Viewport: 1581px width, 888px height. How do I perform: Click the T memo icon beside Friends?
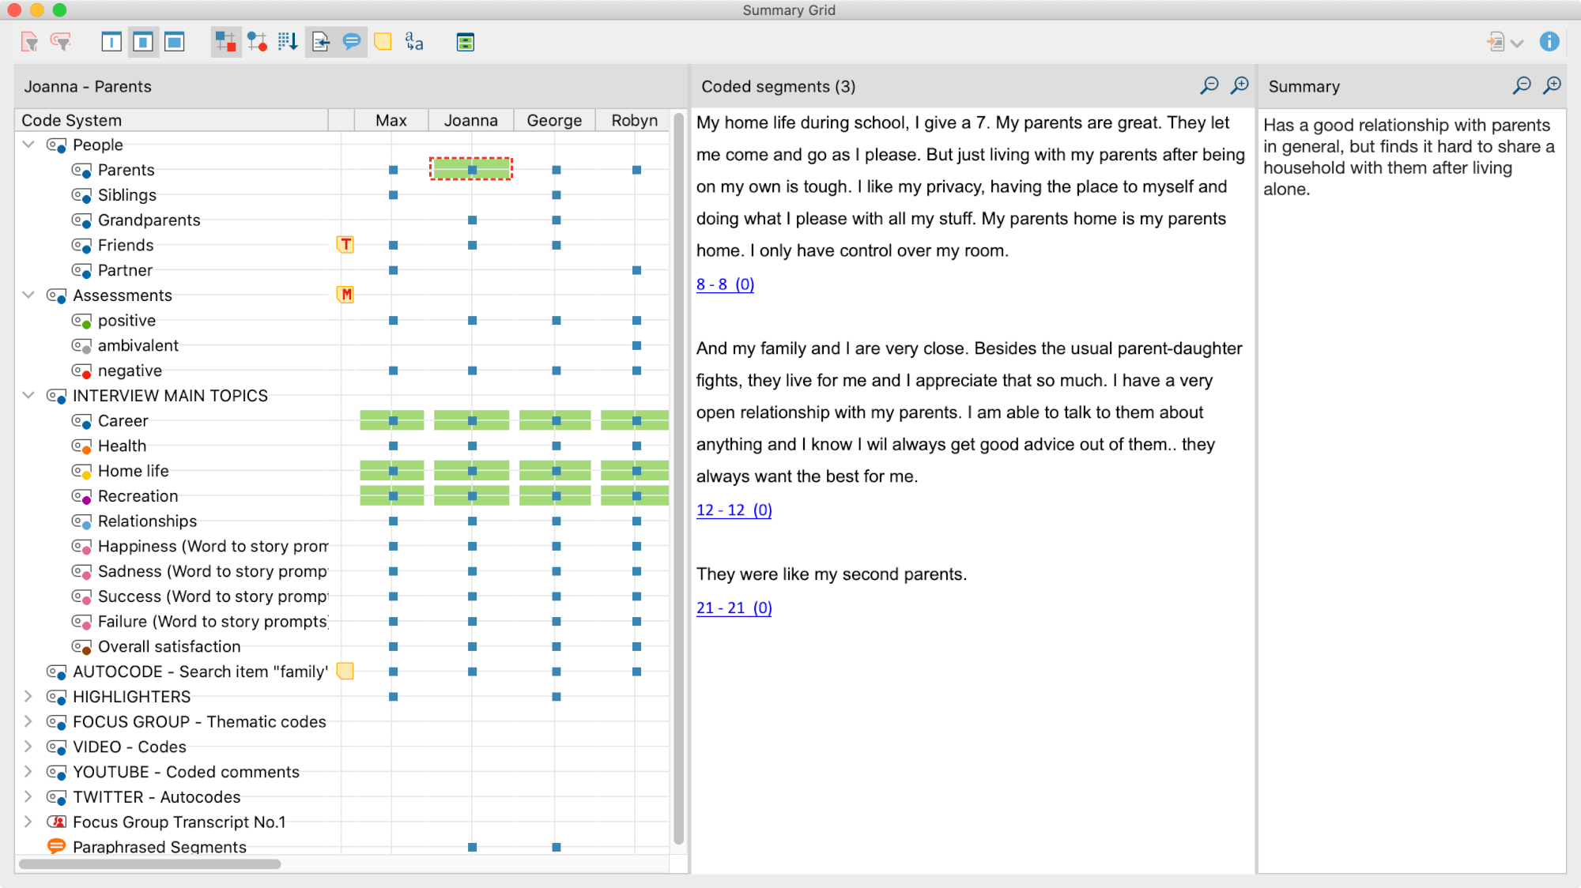click(x=345, y=245)
